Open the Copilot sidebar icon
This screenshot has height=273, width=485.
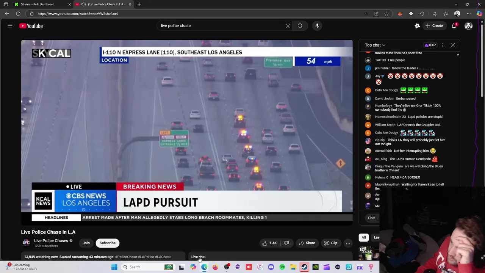[479, 14]
